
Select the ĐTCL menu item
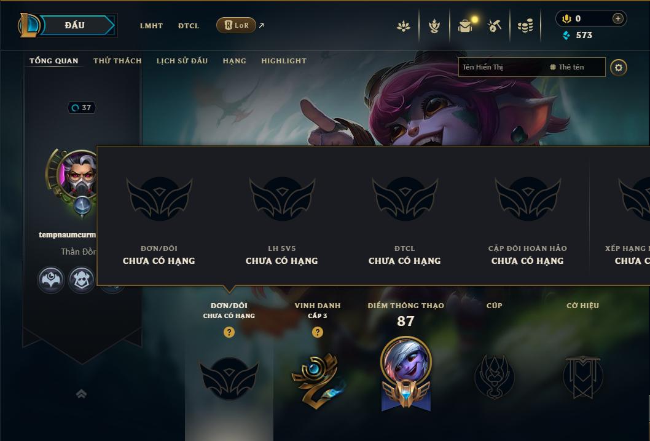189,26
